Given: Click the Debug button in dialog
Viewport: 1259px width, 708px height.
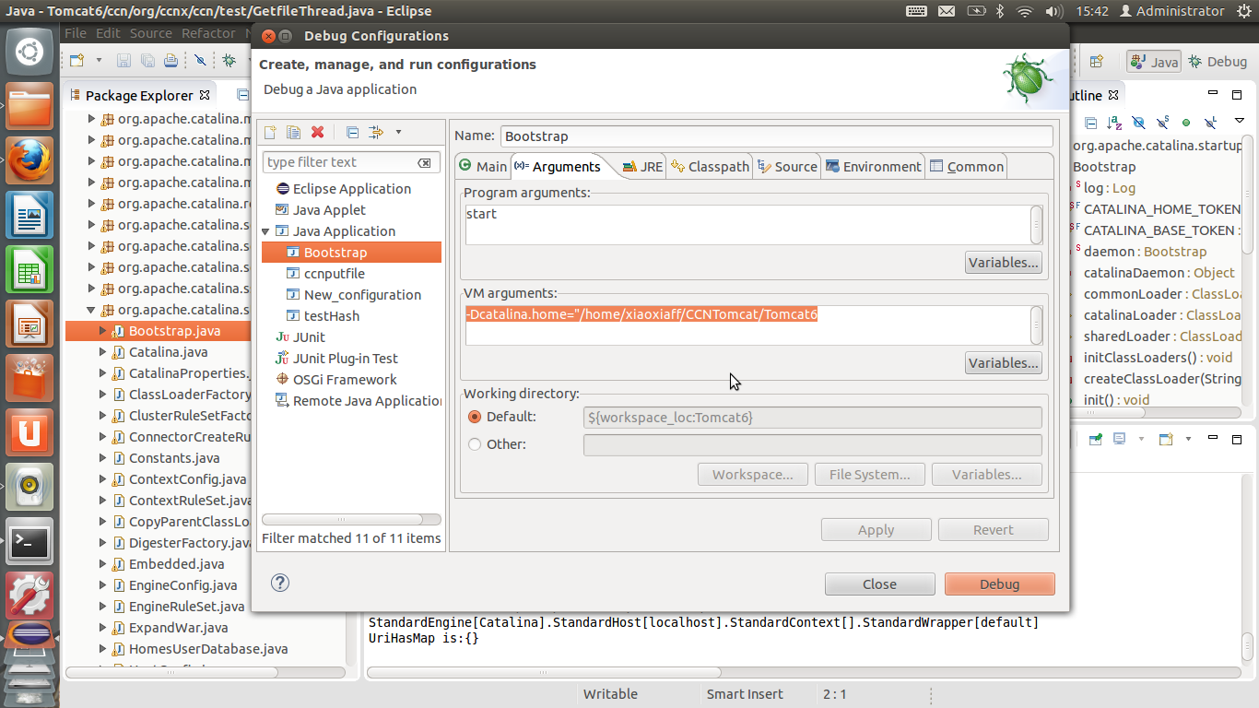Looking at the screenshot, I should [999, 584].
